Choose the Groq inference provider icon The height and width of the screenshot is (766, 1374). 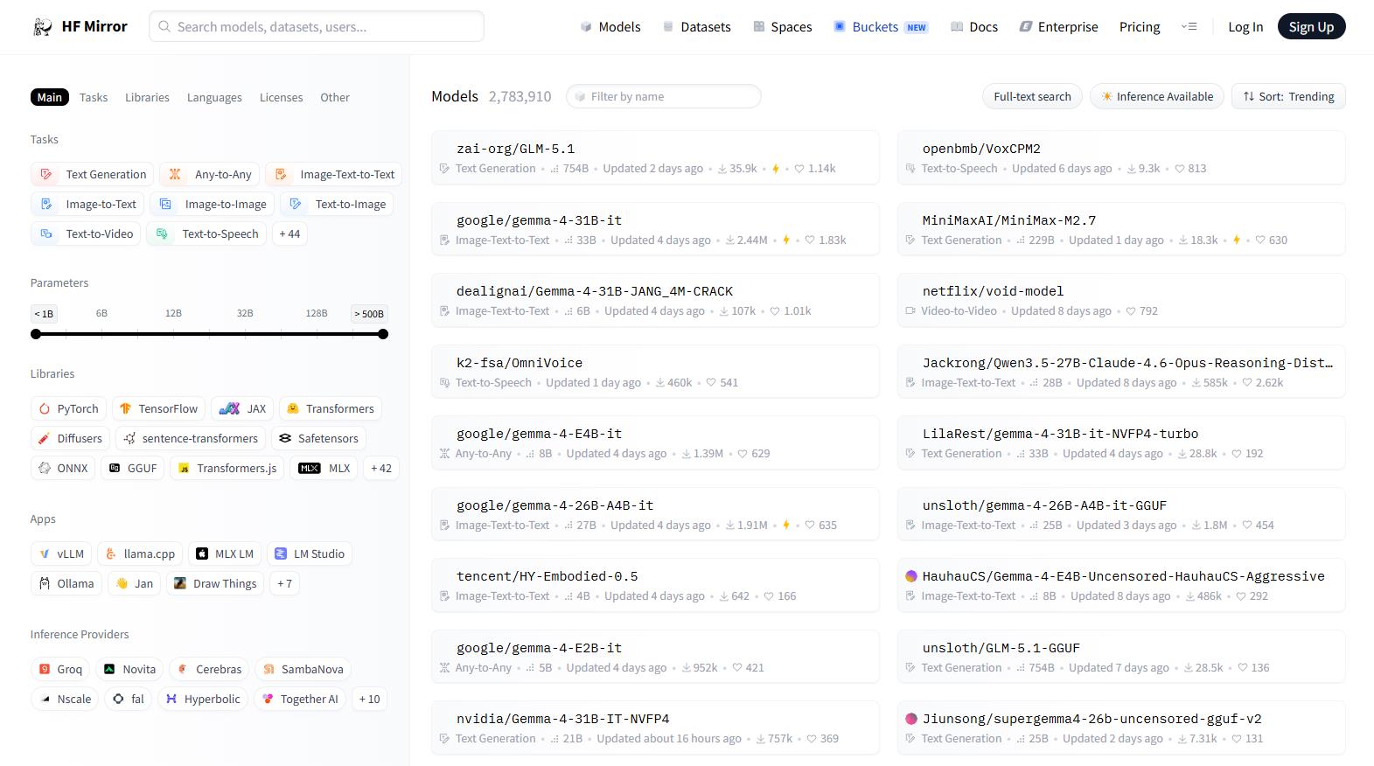[x=45, y=669]
